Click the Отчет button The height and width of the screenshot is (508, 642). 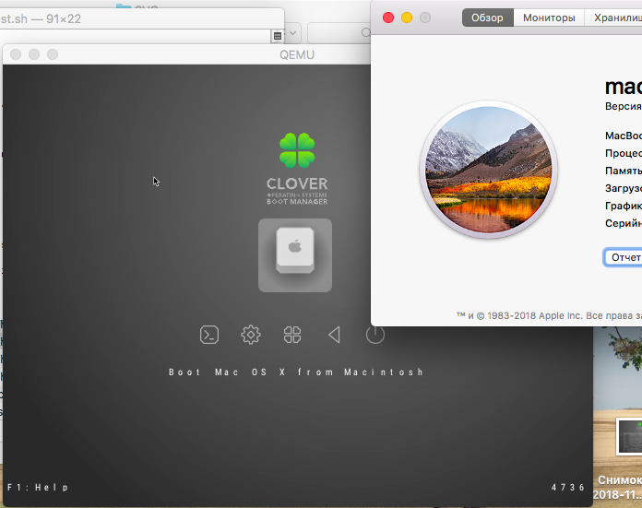[x=623, y=257]
